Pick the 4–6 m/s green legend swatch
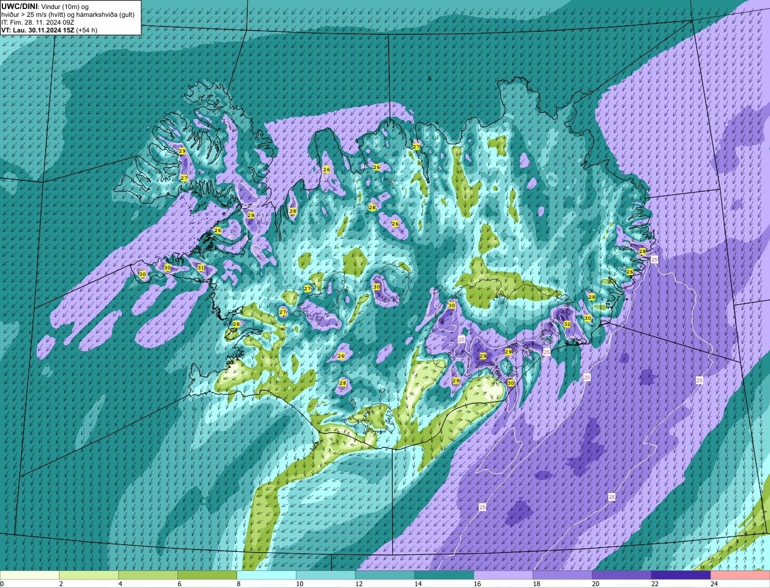The width and height of the screenshot is (770, 588). [x=149, y=575]
